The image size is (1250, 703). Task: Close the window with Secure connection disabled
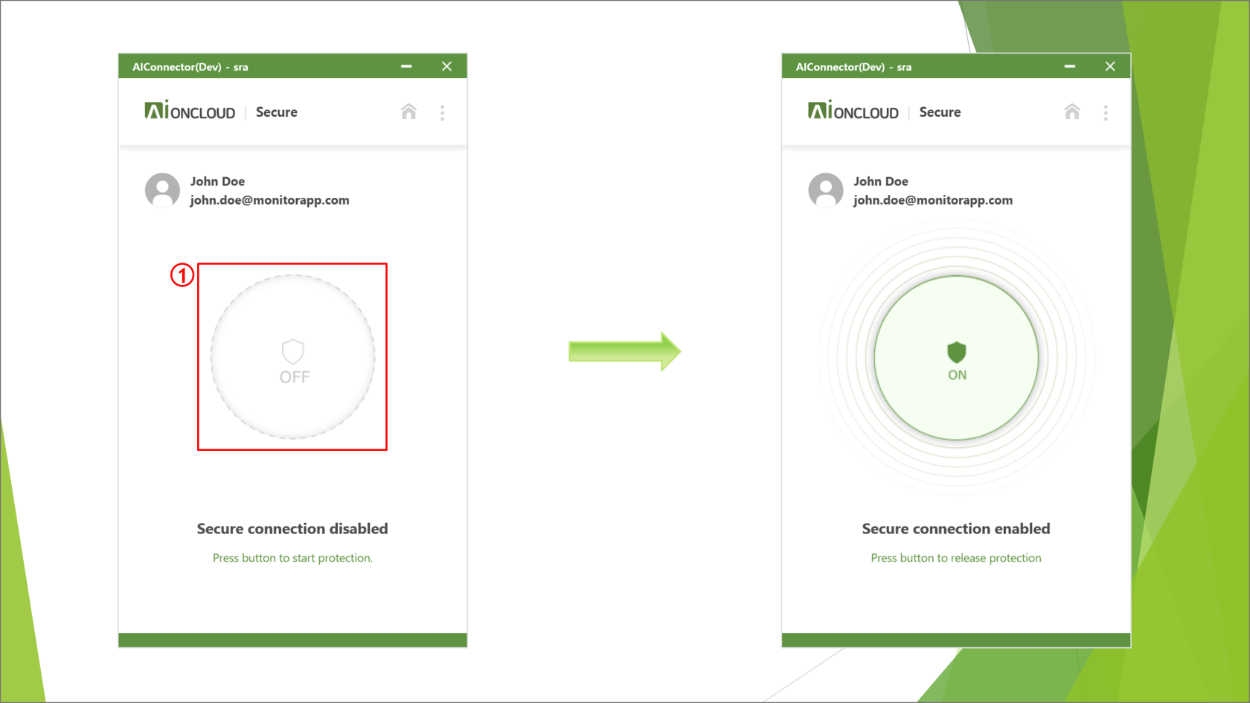[x=446, y=66]
